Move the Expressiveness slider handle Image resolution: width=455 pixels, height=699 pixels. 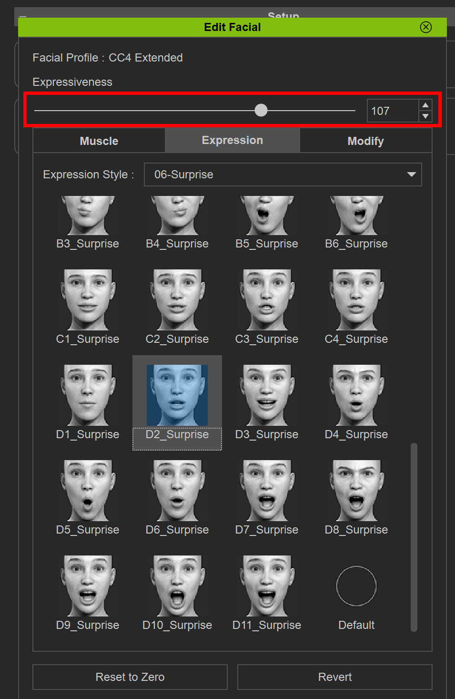(x=261, y=110)
